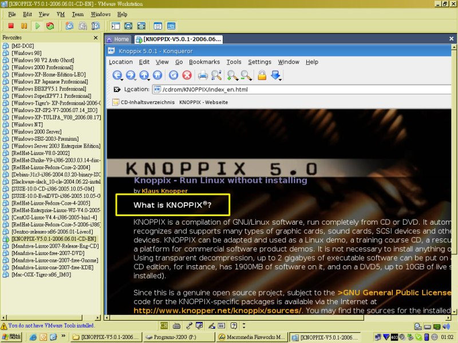The width and height of the screenshot is (458, 343).
Task: Close the Favorites sidebar panel
Action: pos(96,38)
